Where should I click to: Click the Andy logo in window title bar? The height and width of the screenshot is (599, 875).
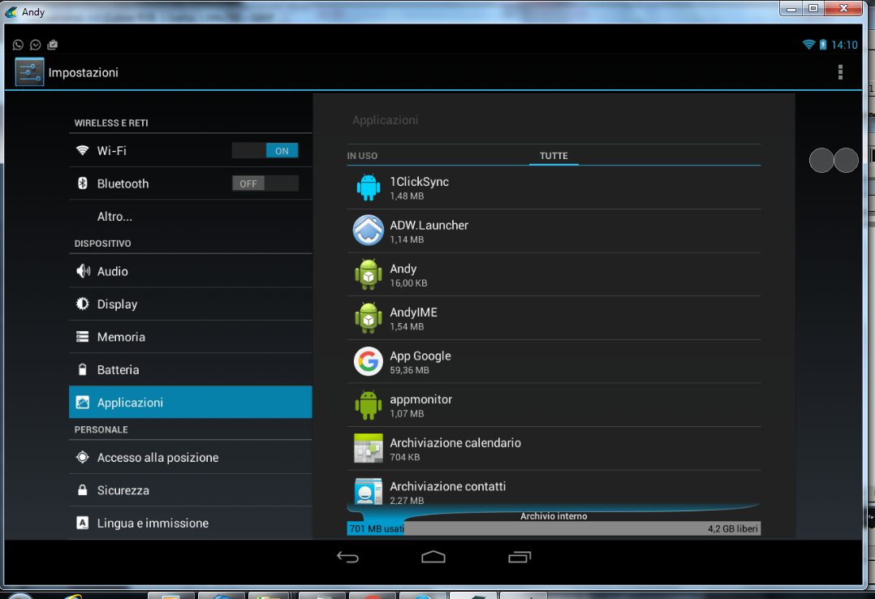pos(11,11)
